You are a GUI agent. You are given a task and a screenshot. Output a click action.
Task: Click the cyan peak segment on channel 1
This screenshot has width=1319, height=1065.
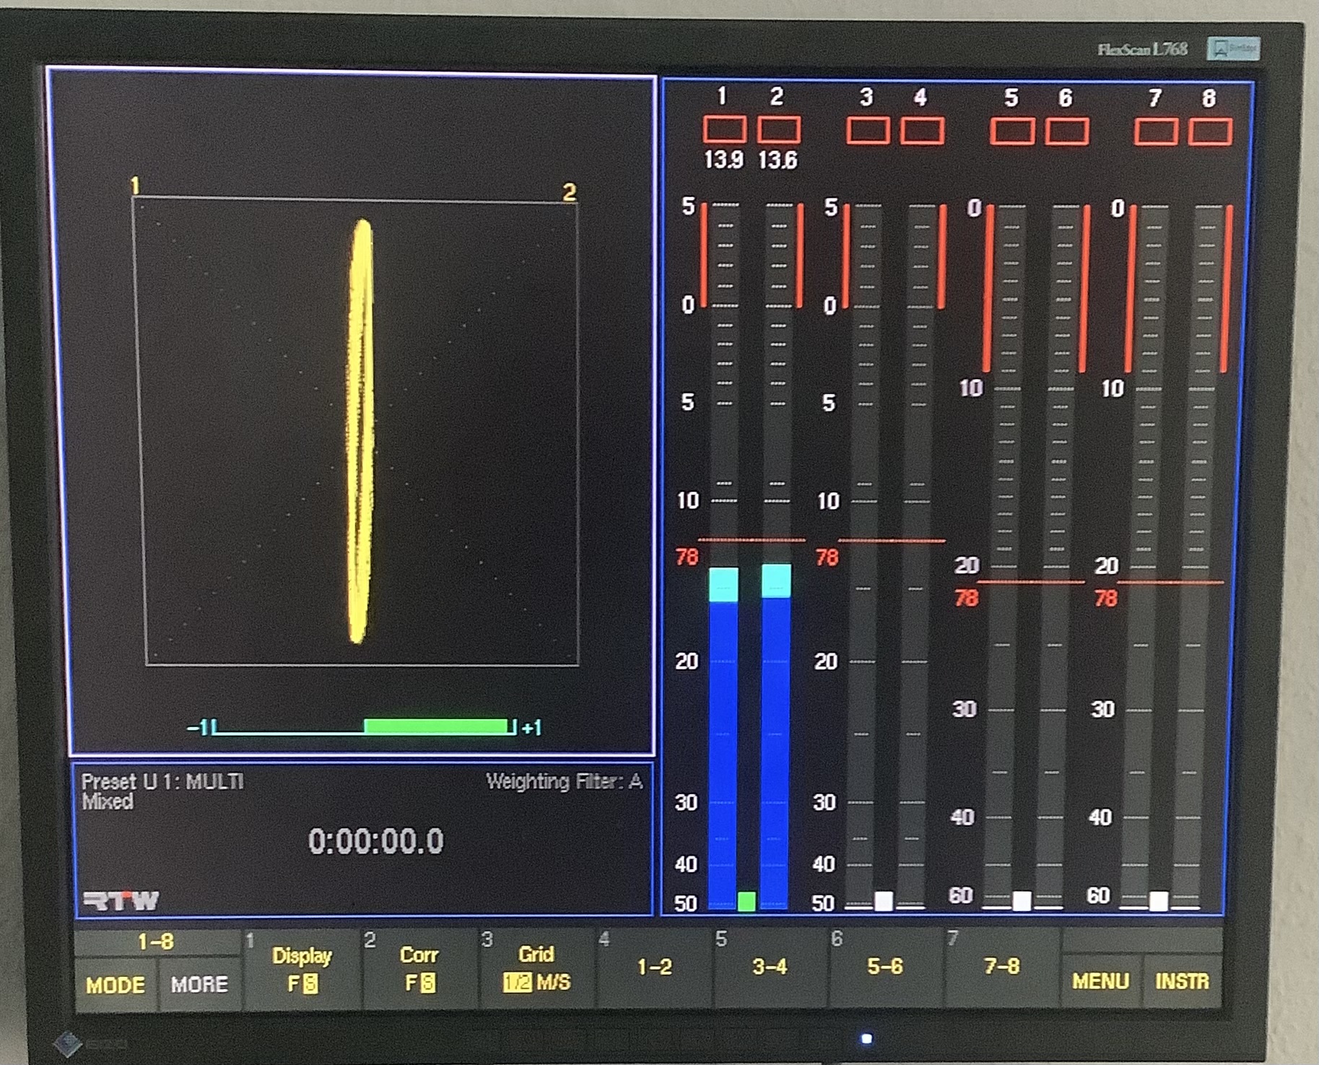[723, 585]
